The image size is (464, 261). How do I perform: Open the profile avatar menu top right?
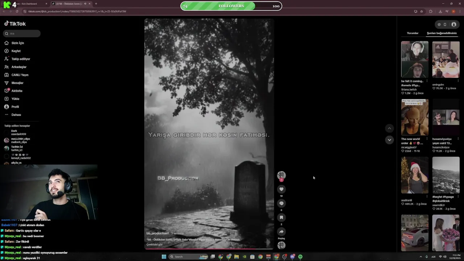(x=454, y=25)
